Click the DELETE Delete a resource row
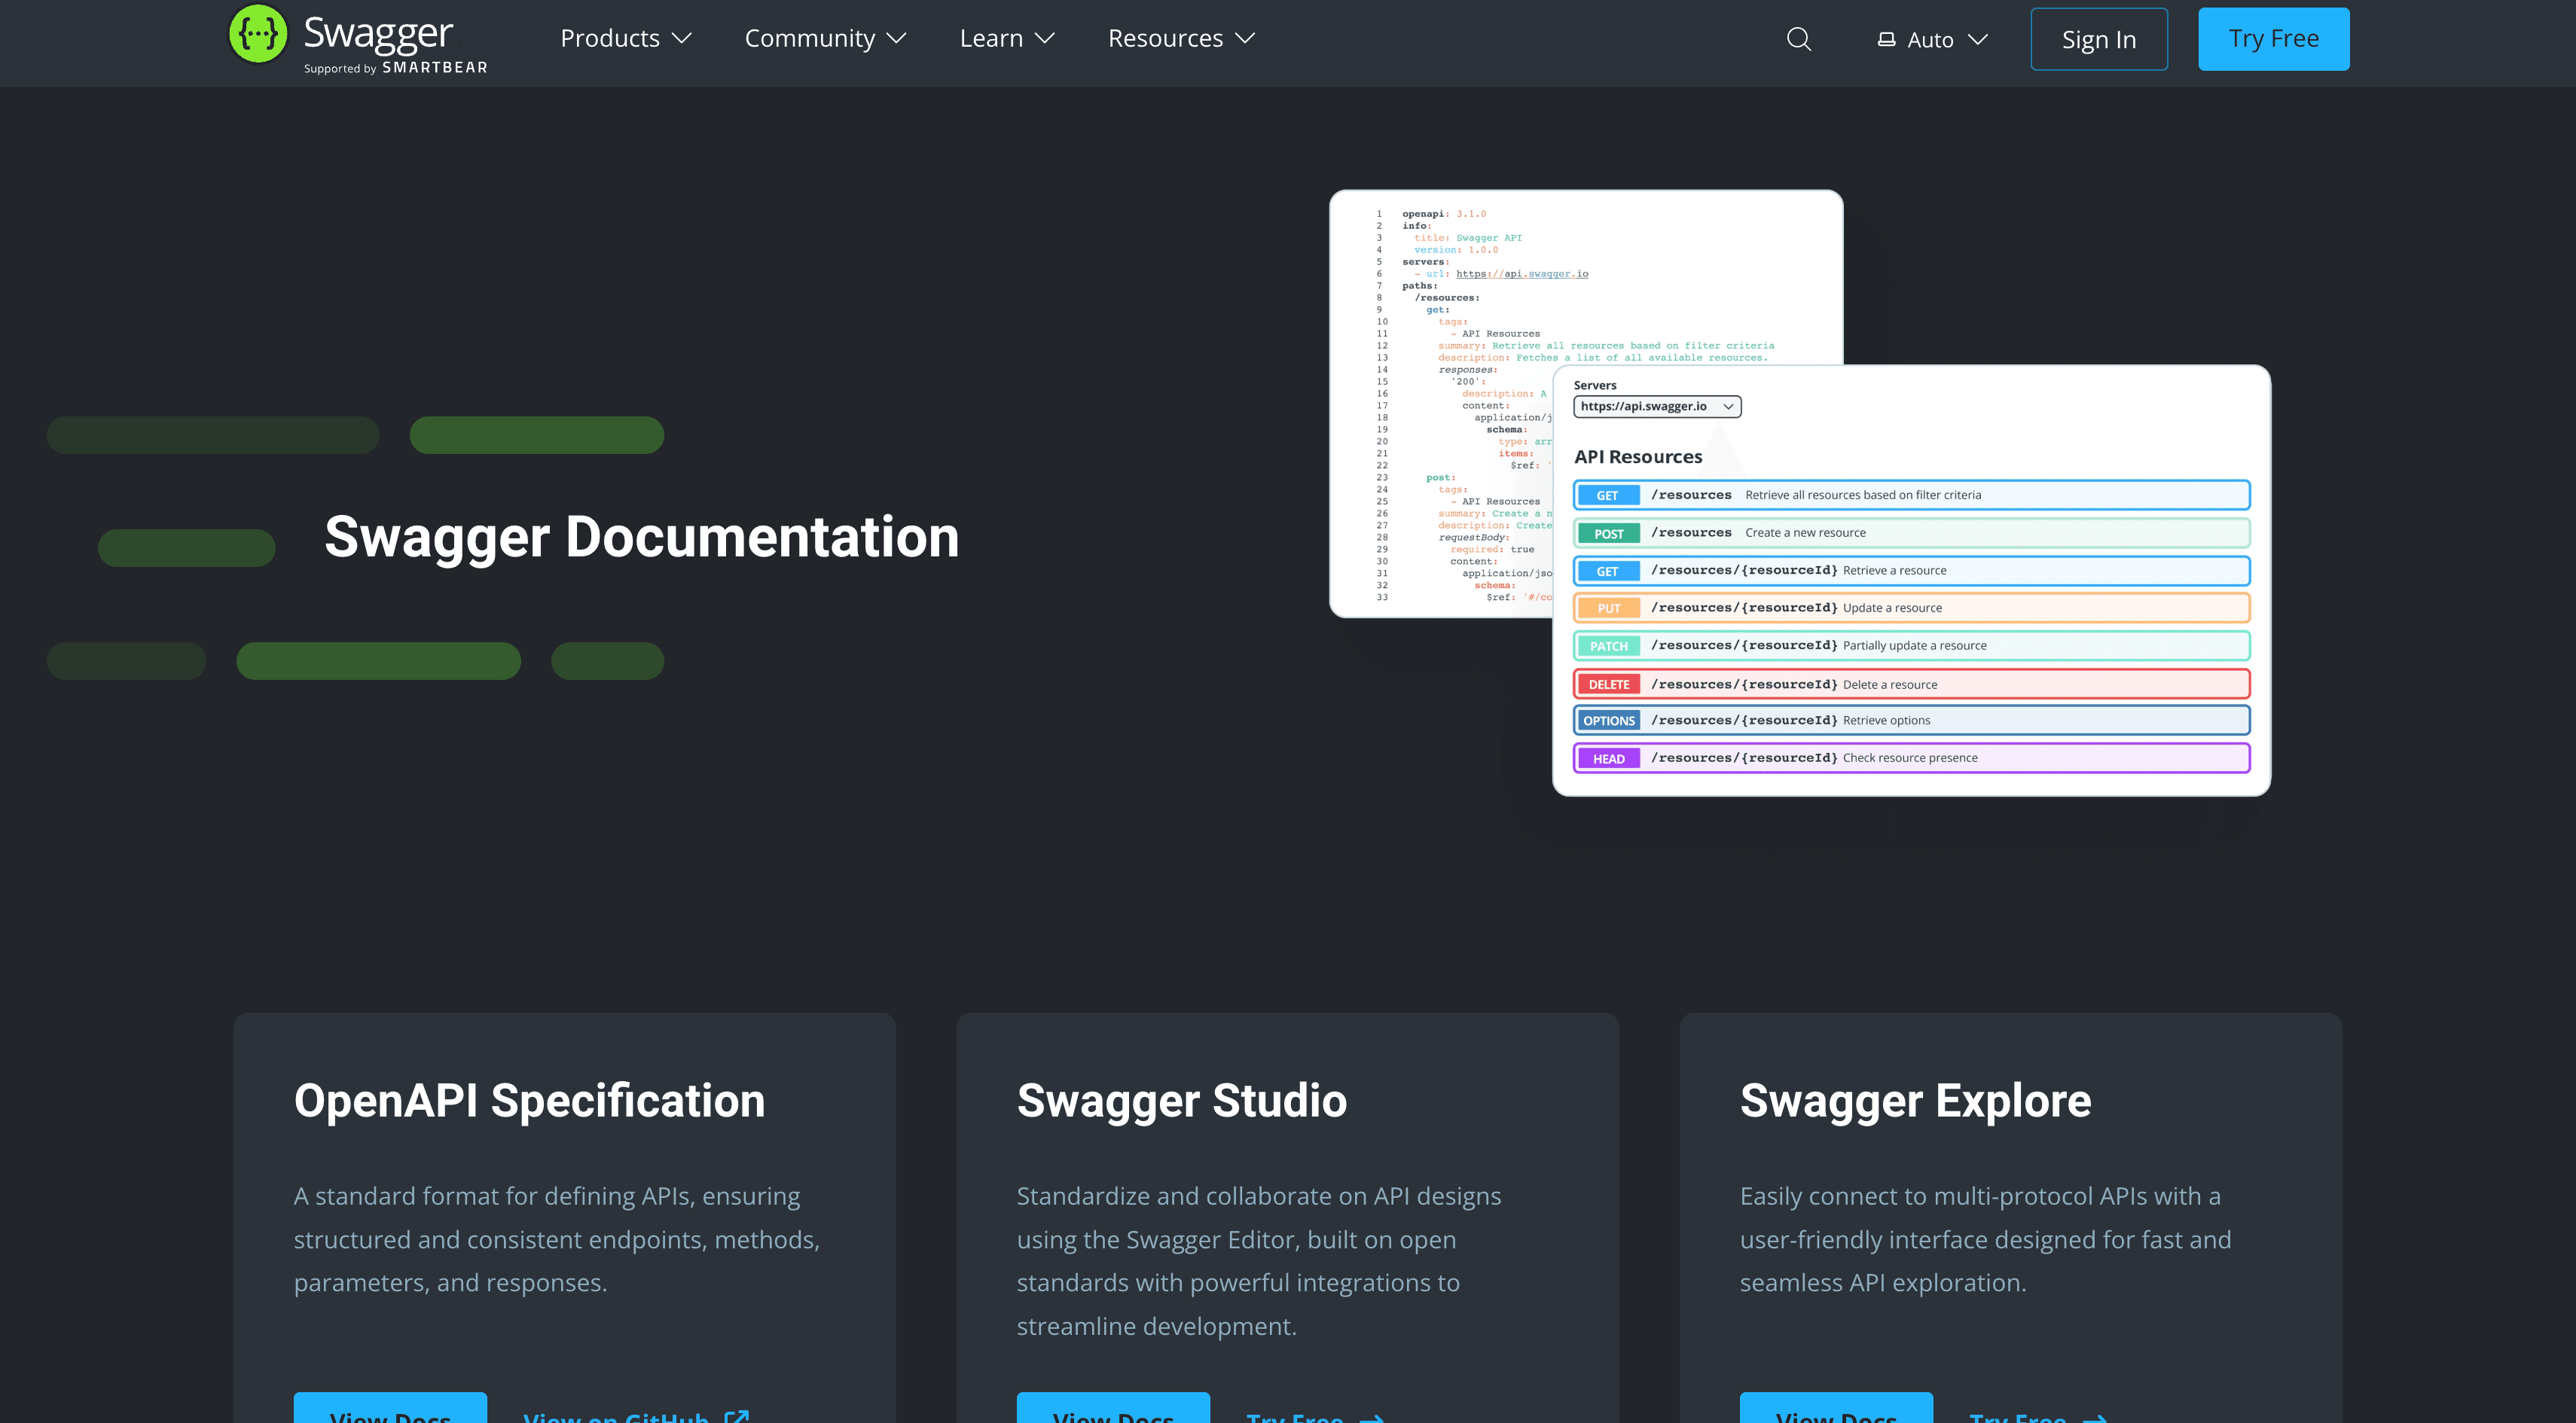Screen dimensions: 2576x1423 tap(1911, 684)
